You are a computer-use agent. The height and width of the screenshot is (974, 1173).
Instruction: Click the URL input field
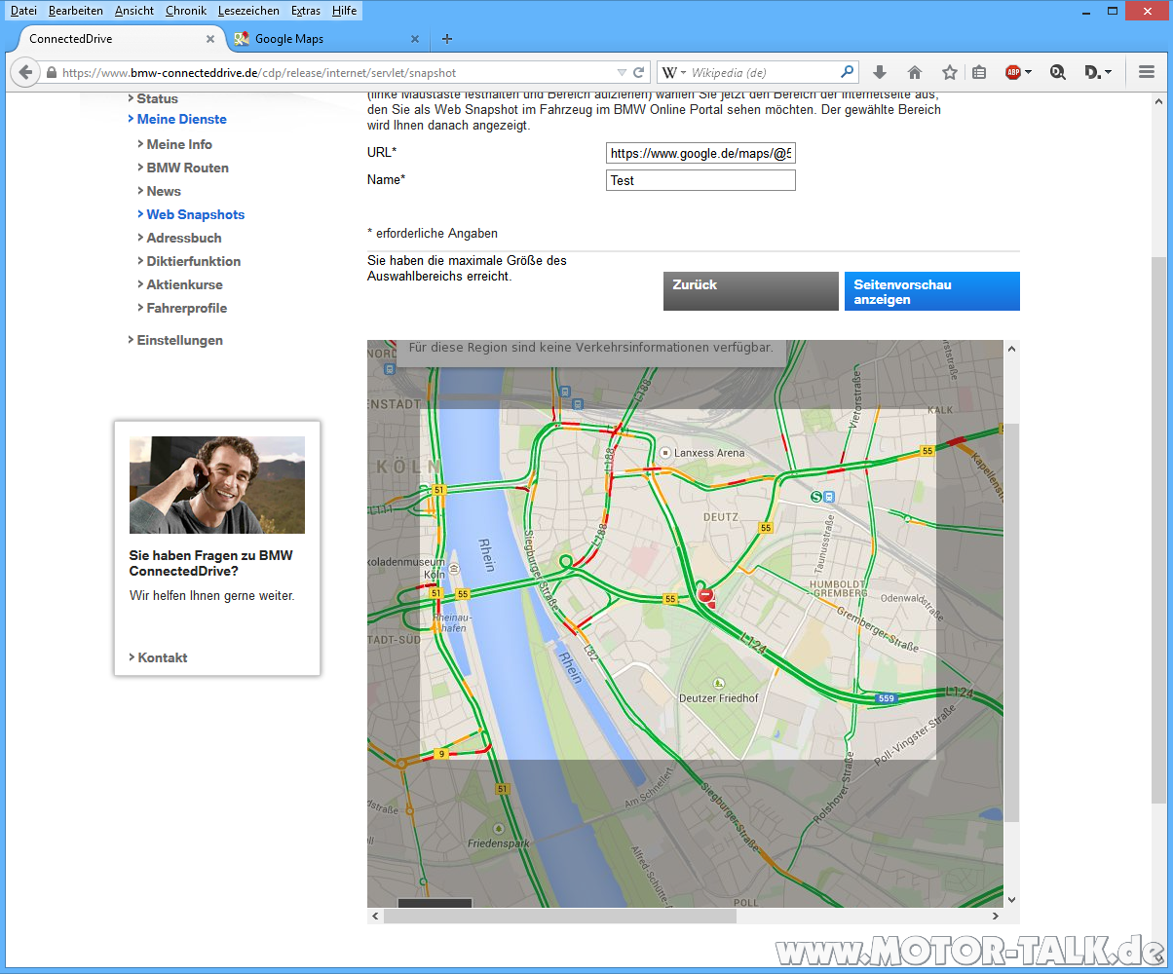700,153
